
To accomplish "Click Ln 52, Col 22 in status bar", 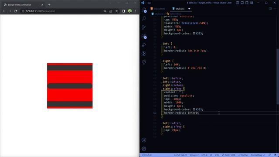I will (x=180, y=155).
